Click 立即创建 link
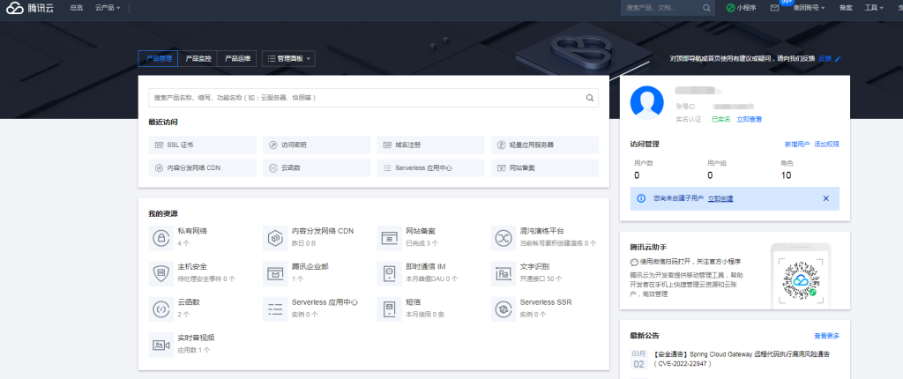Screen dimensions: 903x379 tap(720, 198)
